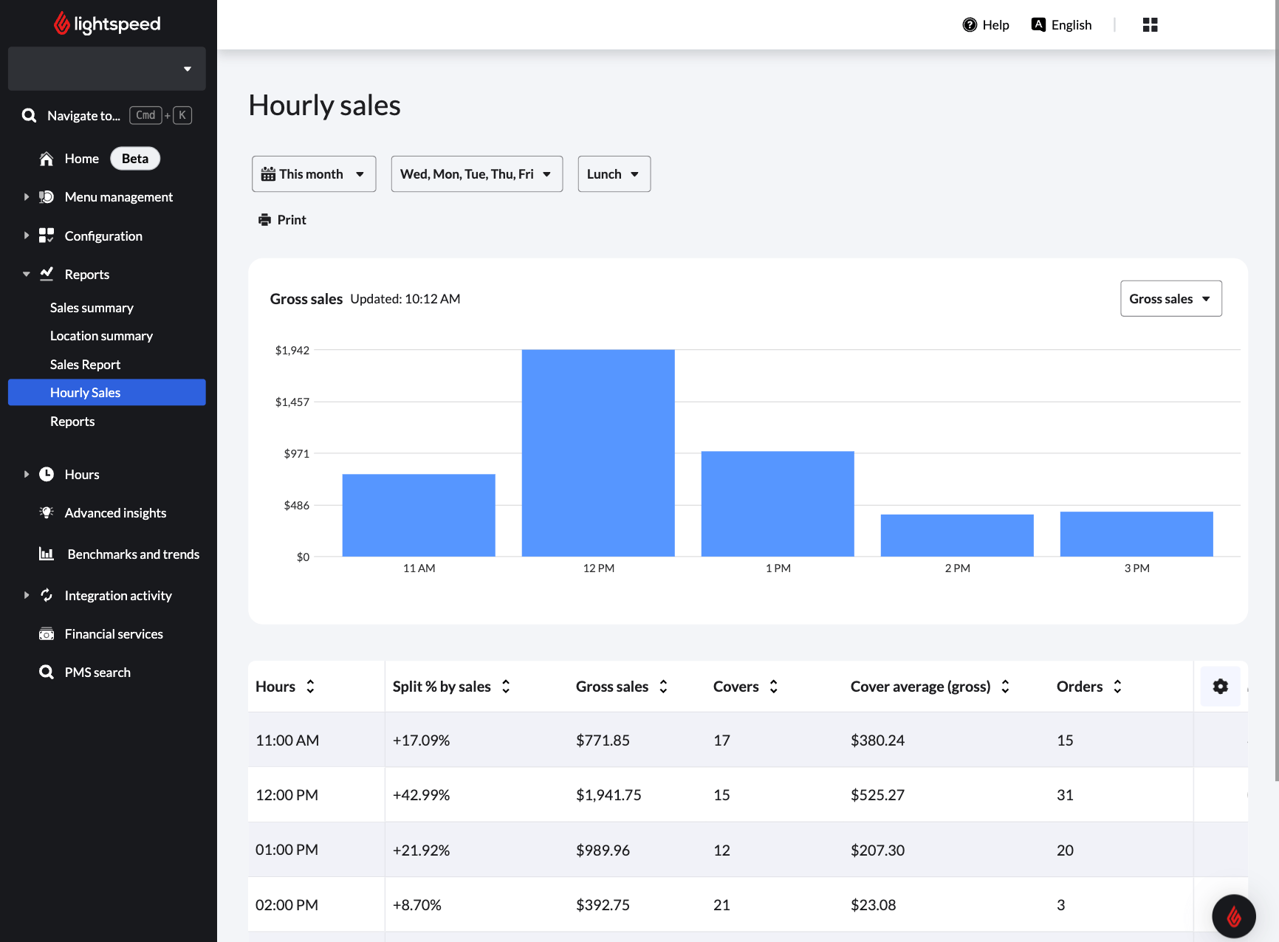1279x942 pixels.
Task: Sort table by Gross sales column
Action: [663, 687]
